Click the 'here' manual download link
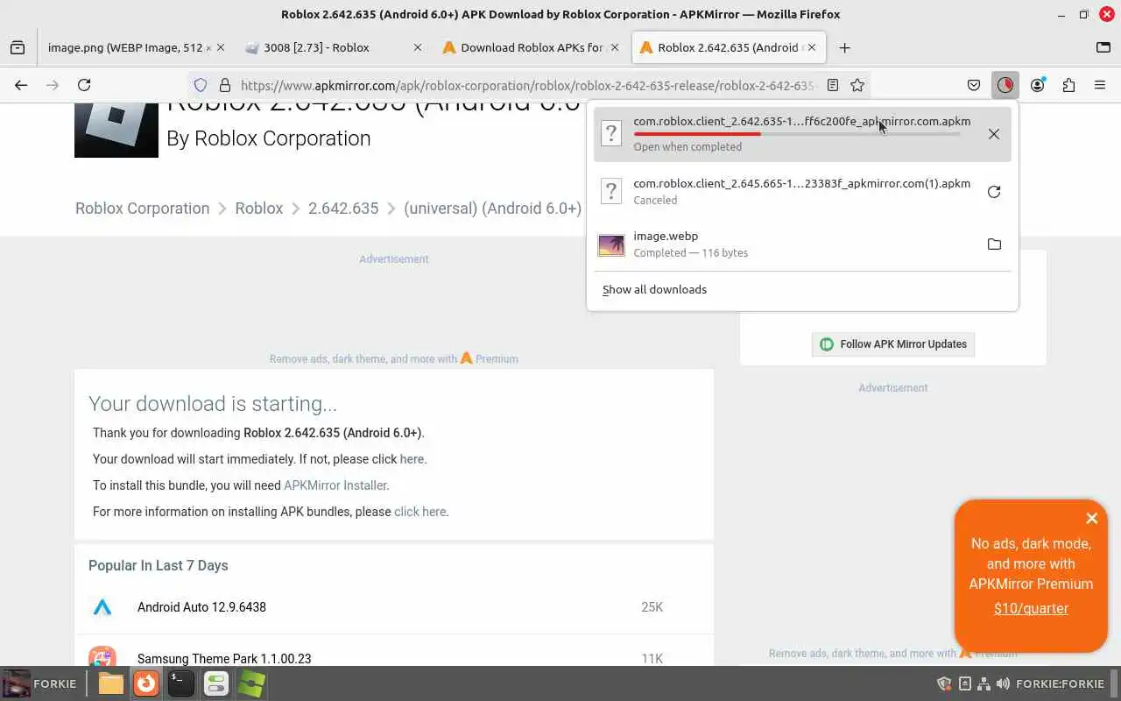This screenshot has height=701, width=1121. tap(412, 459)
